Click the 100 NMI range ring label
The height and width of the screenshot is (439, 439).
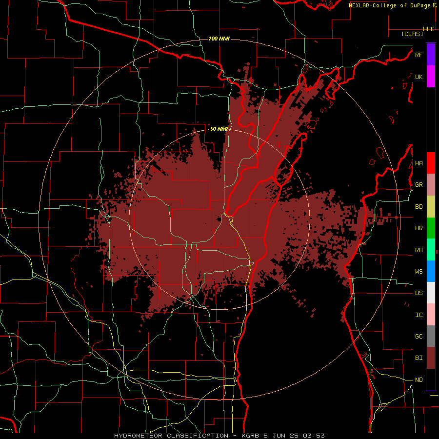click(219, 39)
